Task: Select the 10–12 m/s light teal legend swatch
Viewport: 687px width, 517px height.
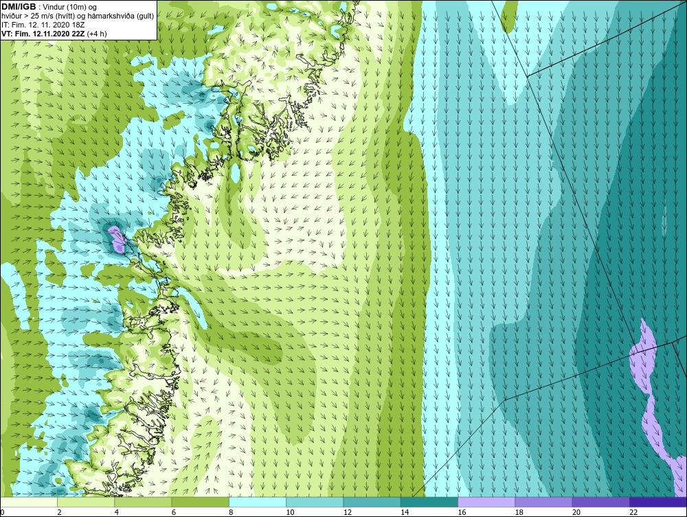Action: pyautogui.click(x=315, y=502)
